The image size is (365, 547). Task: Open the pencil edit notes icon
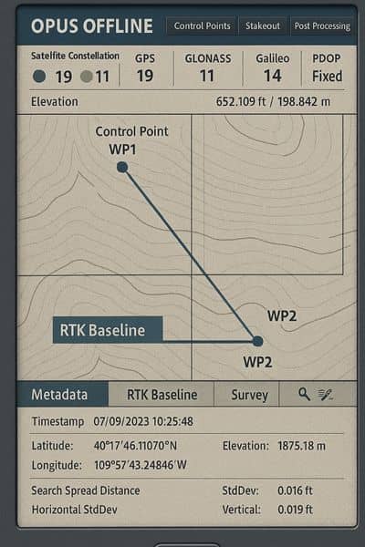click(x=325, y=395)
